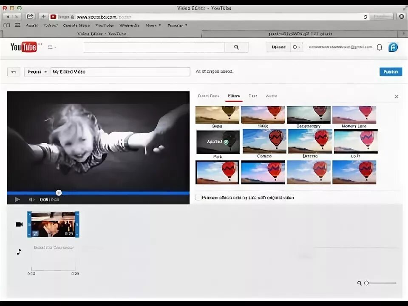Close the effects panel with X
408x306 pixels.
click(396, 96)
